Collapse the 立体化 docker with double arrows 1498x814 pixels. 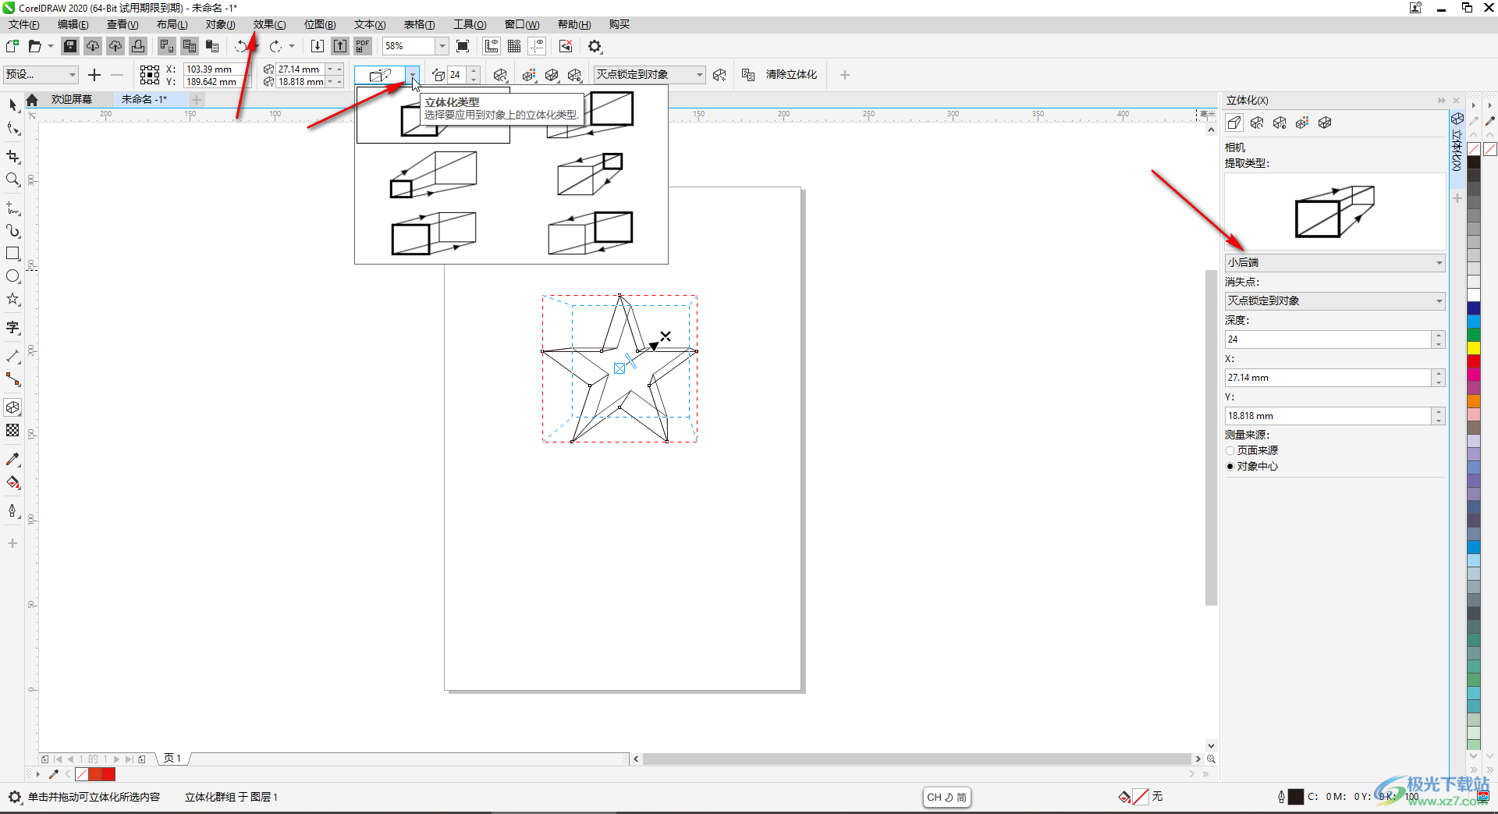[1441, 101]
